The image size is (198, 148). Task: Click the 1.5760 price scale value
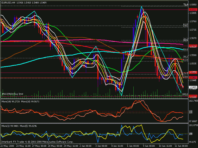point(193,21)
